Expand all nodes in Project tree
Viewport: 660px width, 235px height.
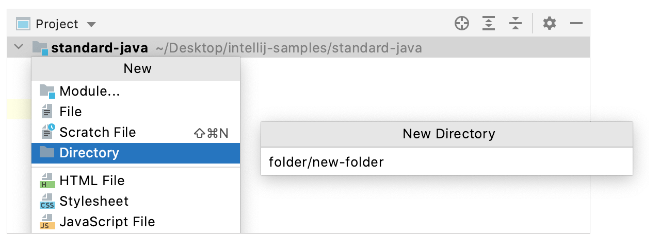tap(489, 23)
